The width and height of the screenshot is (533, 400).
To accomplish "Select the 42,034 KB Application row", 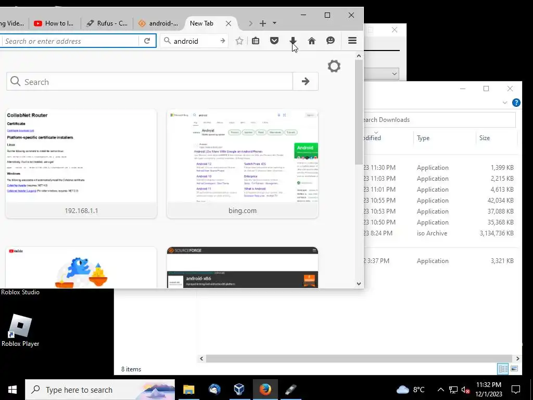I will pos(440,201).
